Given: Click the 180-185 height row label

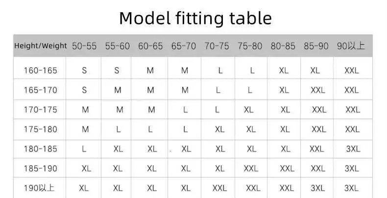Looking at the screenshot, I should pos(41,149).
